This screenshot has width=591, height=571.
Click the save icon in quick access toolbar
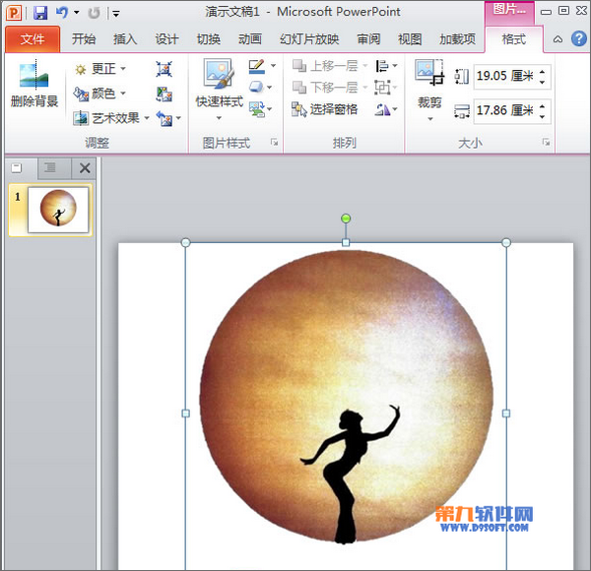40,13
